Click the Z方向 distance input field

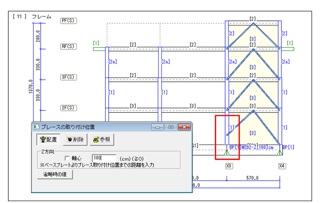tap(104, 158)
